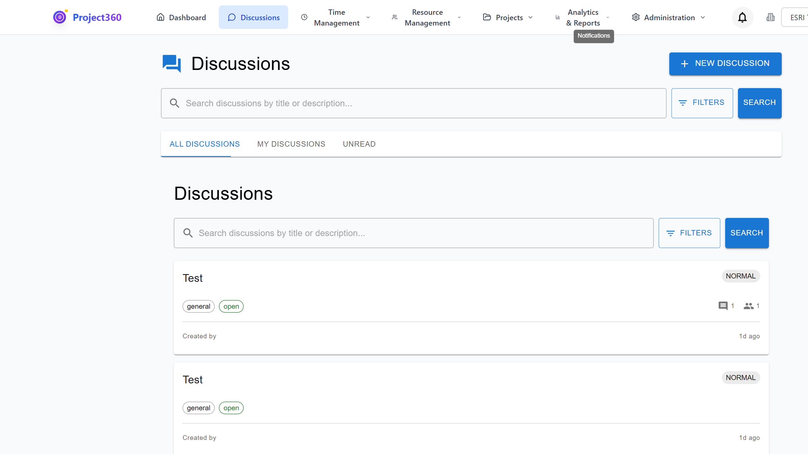This screenshot has width=808, height=454.
Task: Open the UNREAD tab
Action: coord(359,144)
